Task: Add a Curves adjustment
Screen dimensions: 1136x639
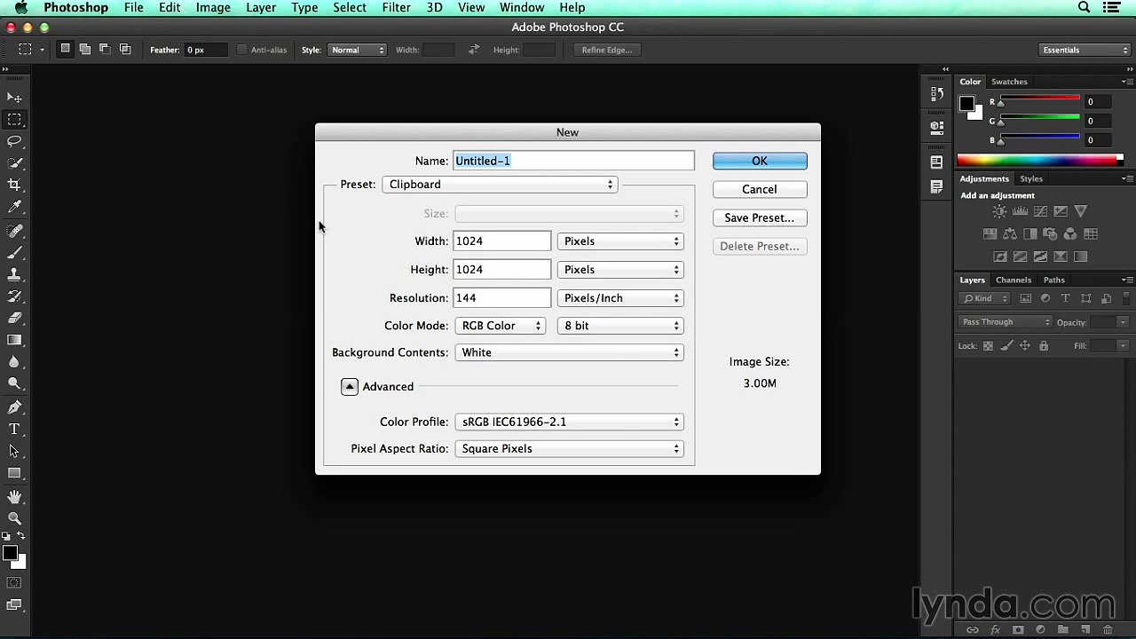Action: pyautogui.click(x=1040, y=211)
